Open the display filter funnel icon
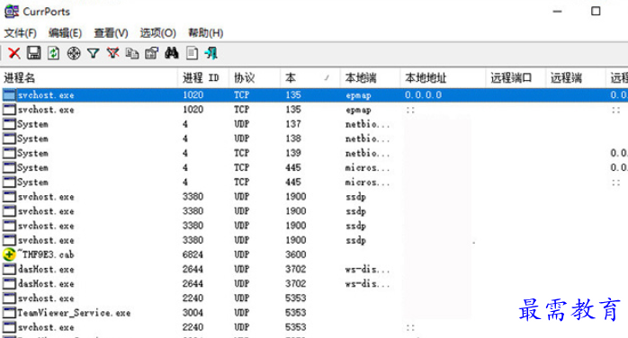This screenshot has height=338, width=628. [94, 53]
